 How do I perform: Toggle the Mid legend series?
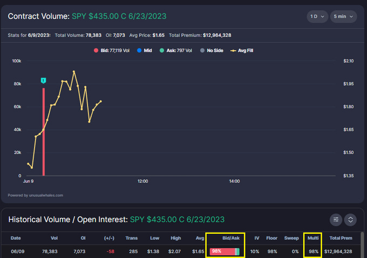[x=145, y=51]
